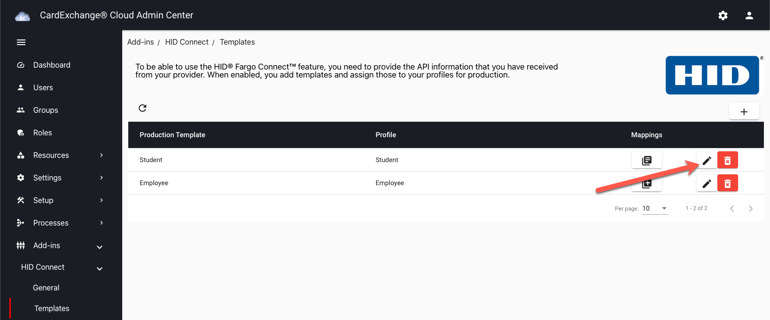The width and height of the screenshot is (770, 320).
Task: Add mappings for Employee template
Action: tap(647, 183)
